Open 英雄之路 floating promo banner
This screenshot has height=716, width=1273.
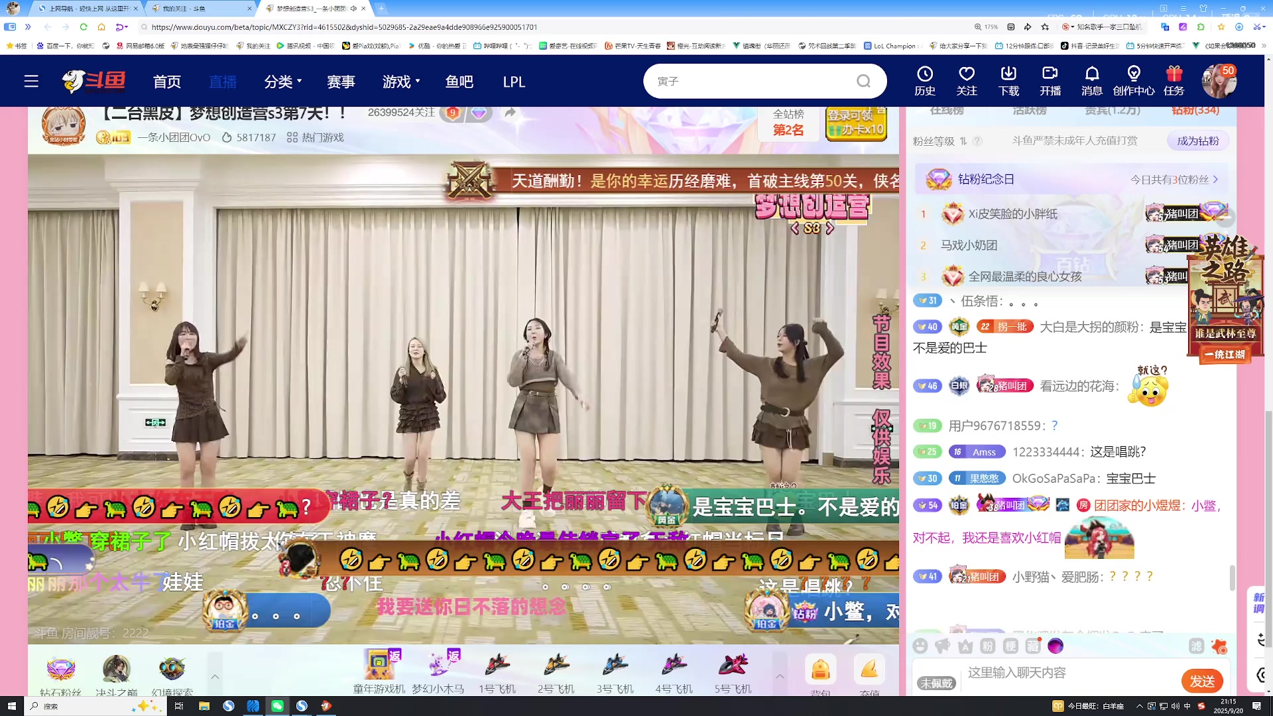[x=1226, y=298]
